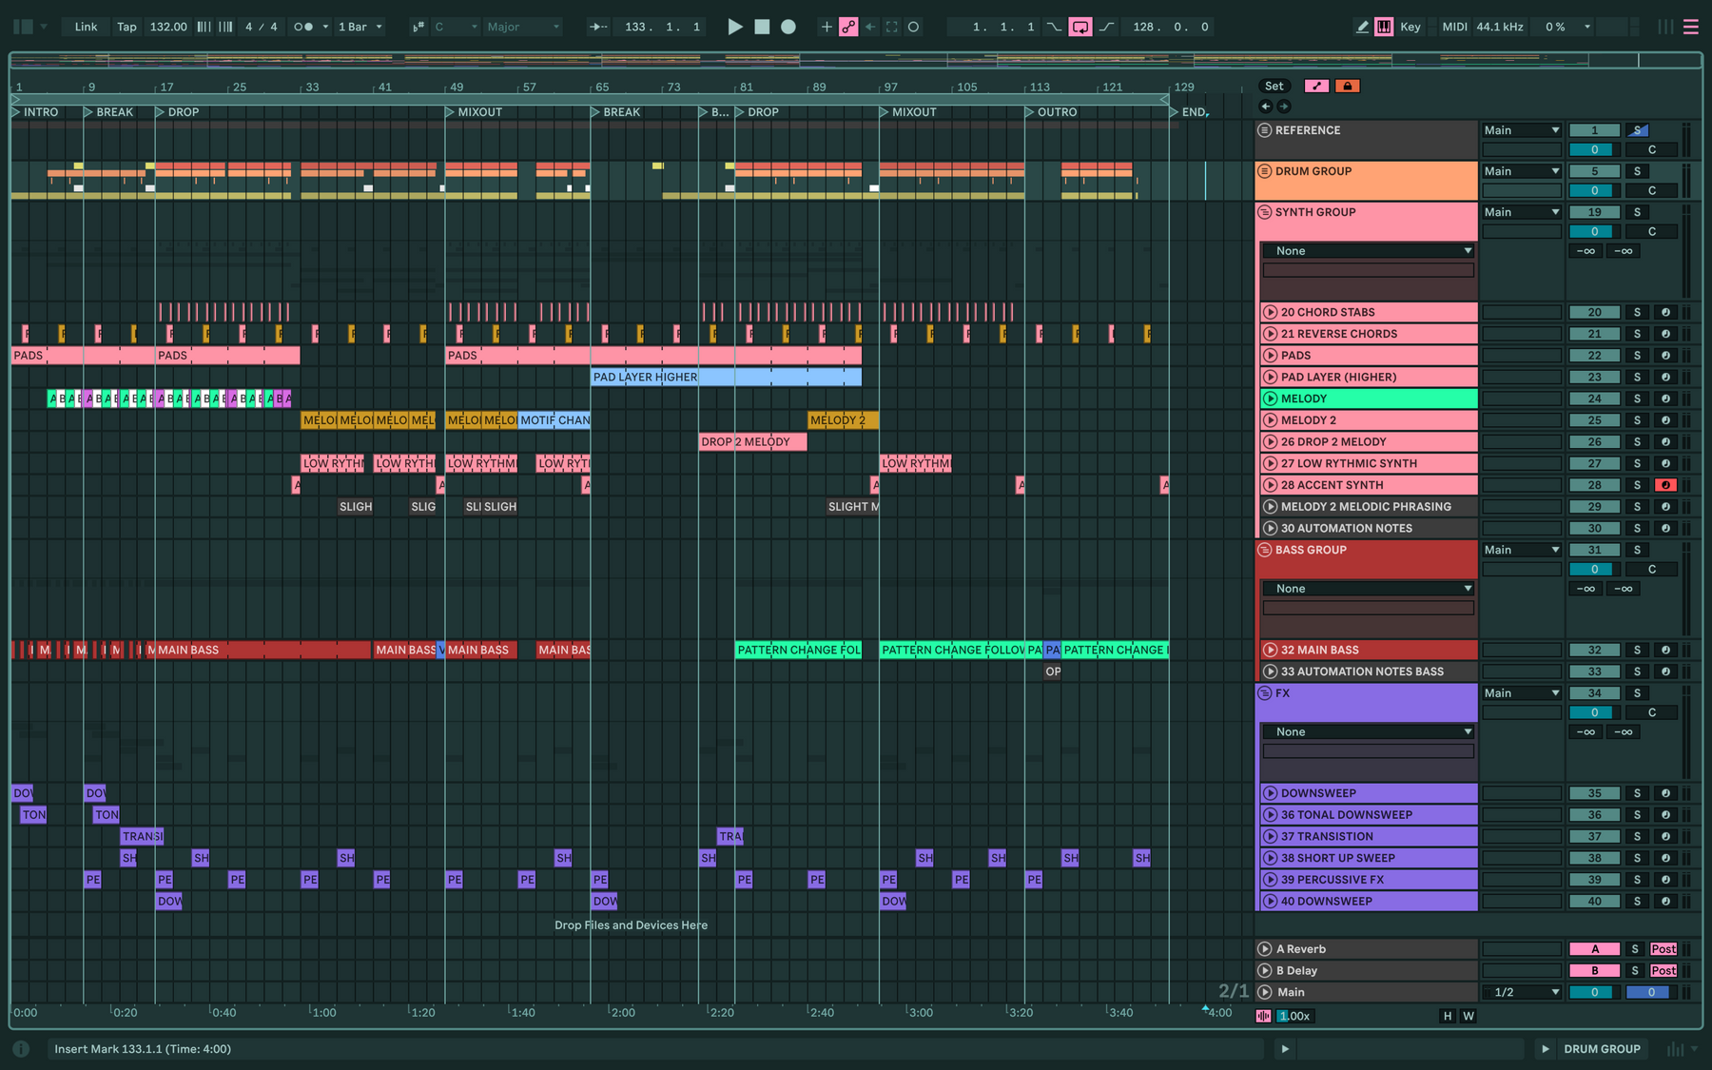Toggle Post button on A Reverb
Screen dimensions: 1712x1070
(x=1663, y=949)
